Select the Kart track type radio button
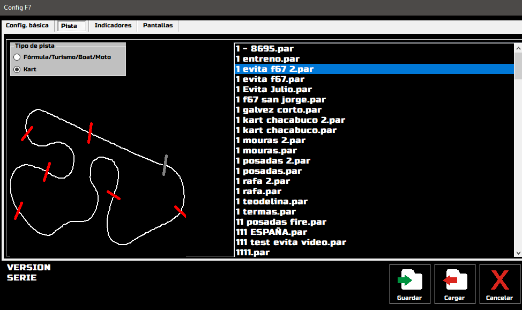Viewport: 522px width, 310px height. point(17,69)
